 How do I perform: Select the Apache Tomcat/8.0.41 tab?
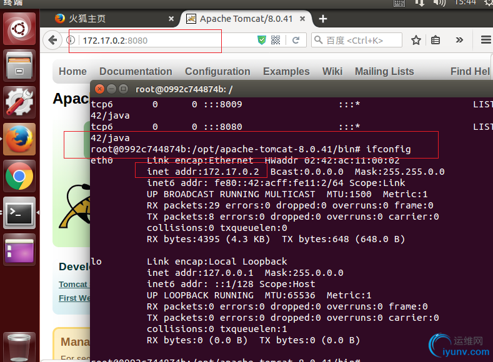click(x=246, y=19)
